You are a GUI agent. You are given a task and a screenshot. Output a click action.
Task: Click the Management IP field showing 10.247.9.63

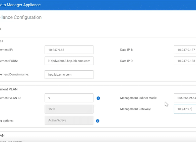[69, 50]
